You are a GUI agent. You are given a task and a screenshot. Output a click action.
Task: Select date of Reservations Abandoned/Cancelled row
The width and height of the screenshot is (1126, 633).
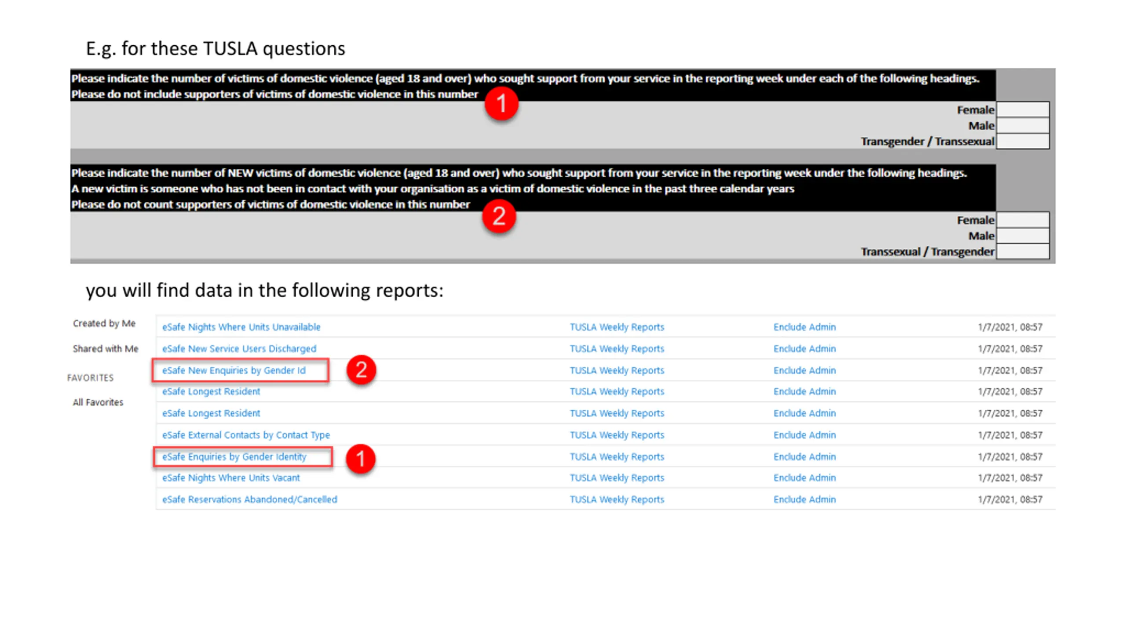click(1010, 499)
